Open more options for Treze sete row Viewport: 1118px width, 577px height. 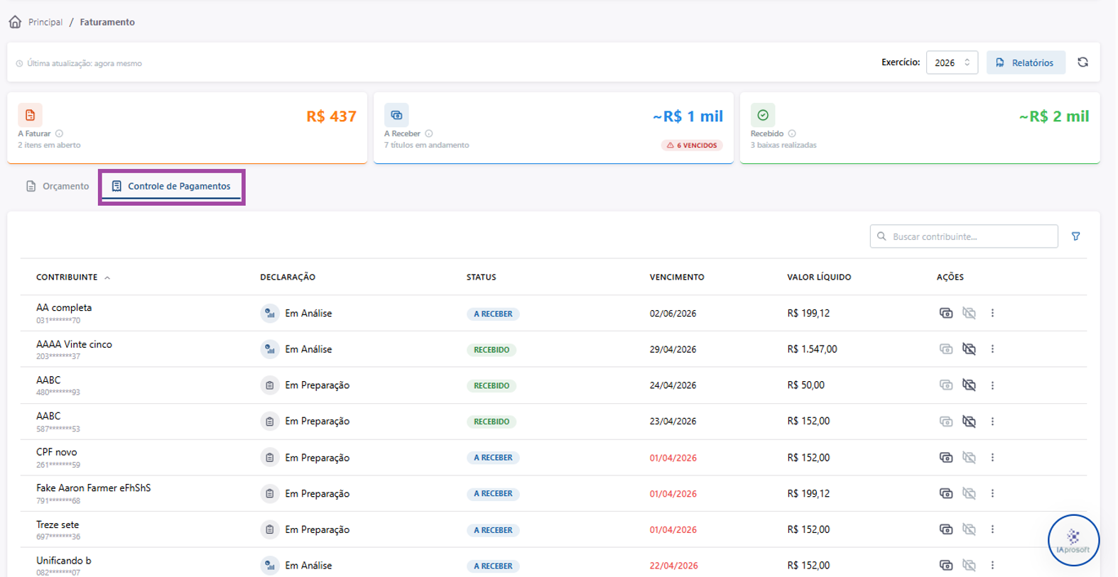tap(992, 529)
